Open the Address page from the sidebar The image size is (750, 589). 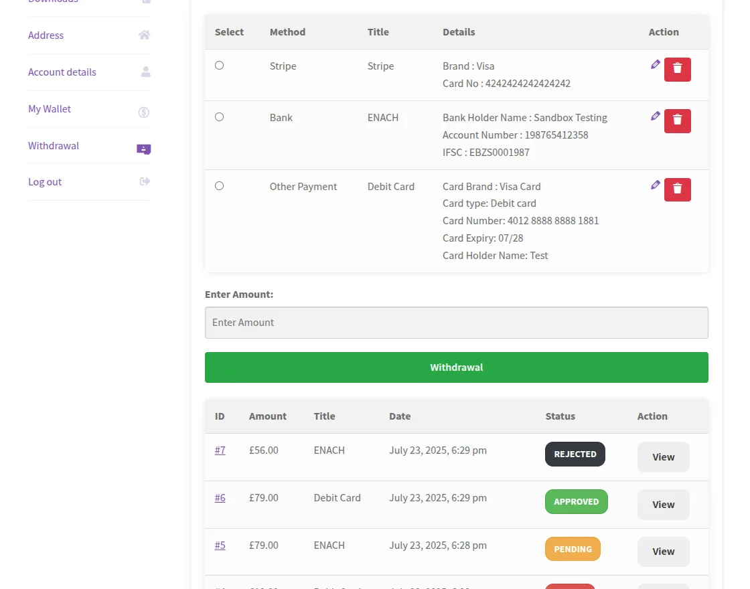tap(46, 35)
